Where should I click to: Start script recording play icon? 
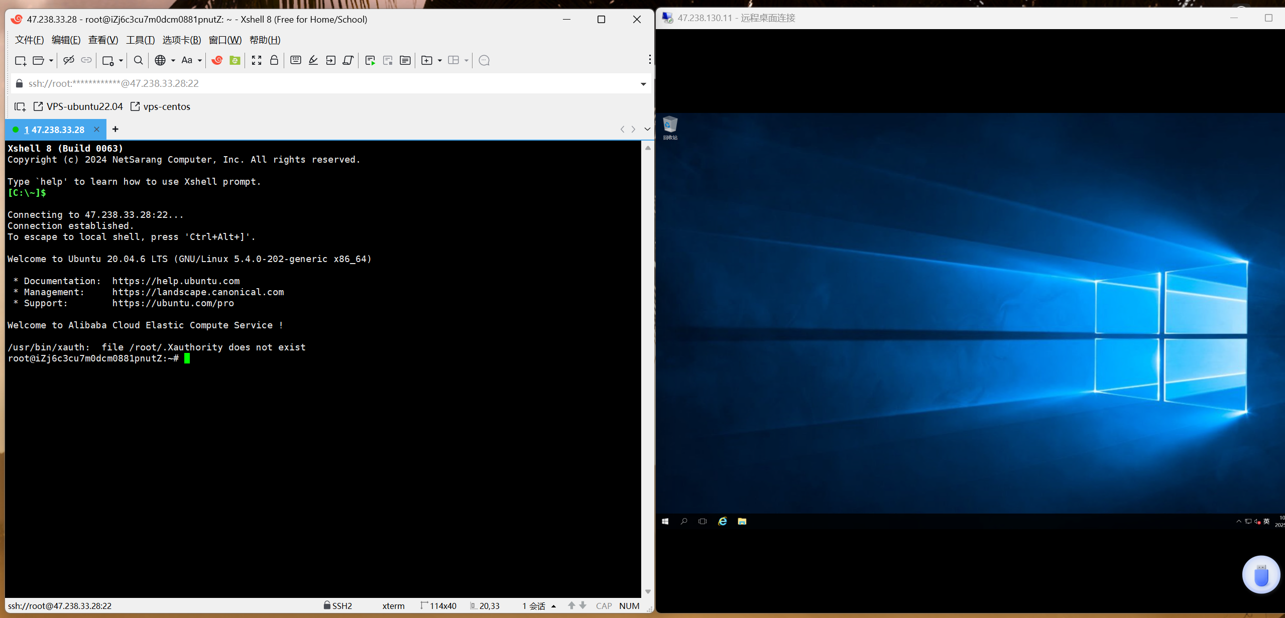tap(370, 60)
